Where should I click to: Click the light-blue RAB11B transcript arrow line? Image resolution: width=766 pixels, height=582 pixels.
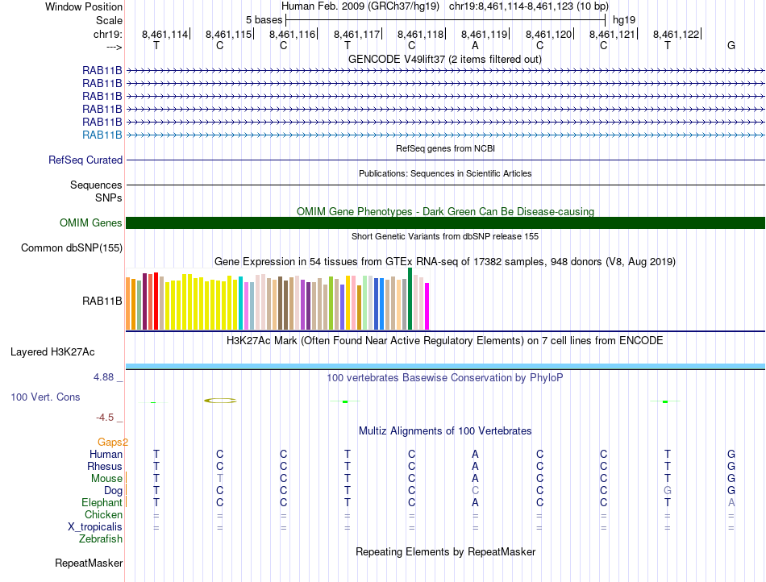[445, 135]
